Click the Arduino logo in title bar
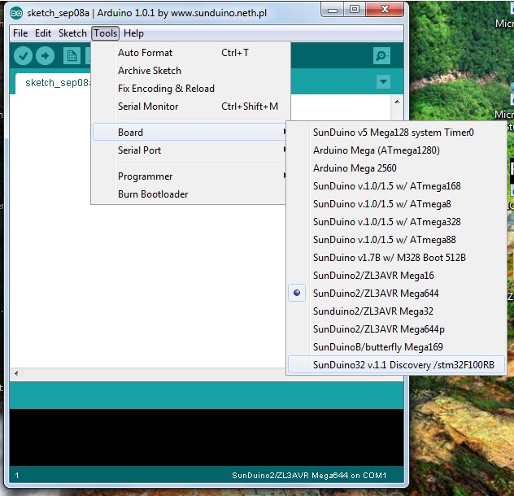Image resolution: width=514 pixels, height=496 pixels. [16, 13]
